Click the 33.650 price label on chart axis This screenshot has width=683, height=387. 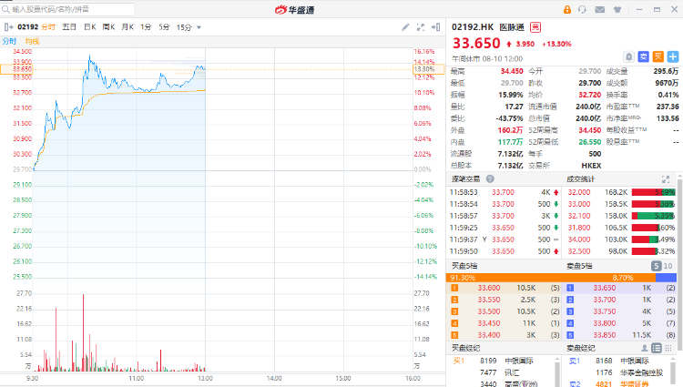[x=16, y=69]
